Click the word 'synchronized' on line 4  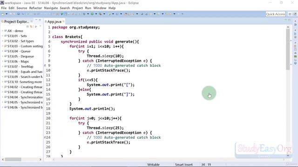click(74, 41)
